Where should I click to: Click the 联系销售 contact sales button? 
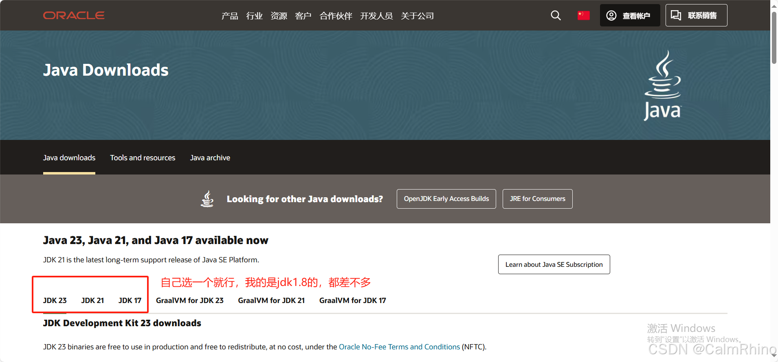click(x=696, y=15)
